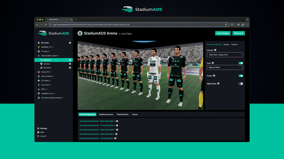Select the Advertising Boards tab
This screenshot has height=159, width=284.
(x=87, y=115)
